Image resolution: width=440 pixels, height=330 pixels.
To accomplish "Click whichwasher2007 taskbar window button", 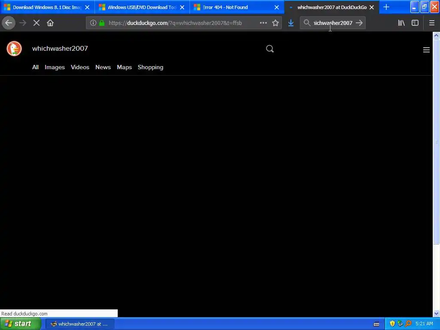I will point(79,324).
